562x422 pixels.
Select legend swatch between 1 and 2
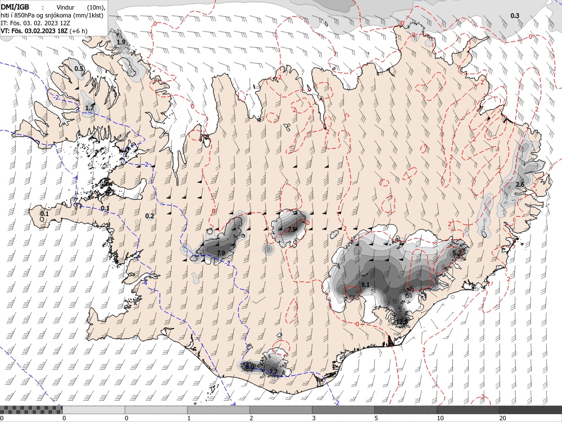pyautogui.click(x=218, y=410)
